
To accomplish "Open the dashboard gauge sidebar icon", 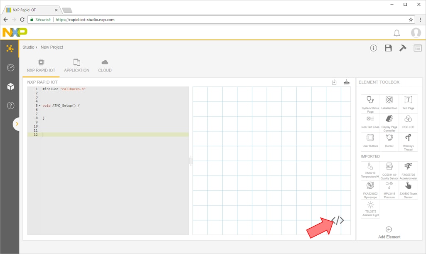I will tap(10, 67).
